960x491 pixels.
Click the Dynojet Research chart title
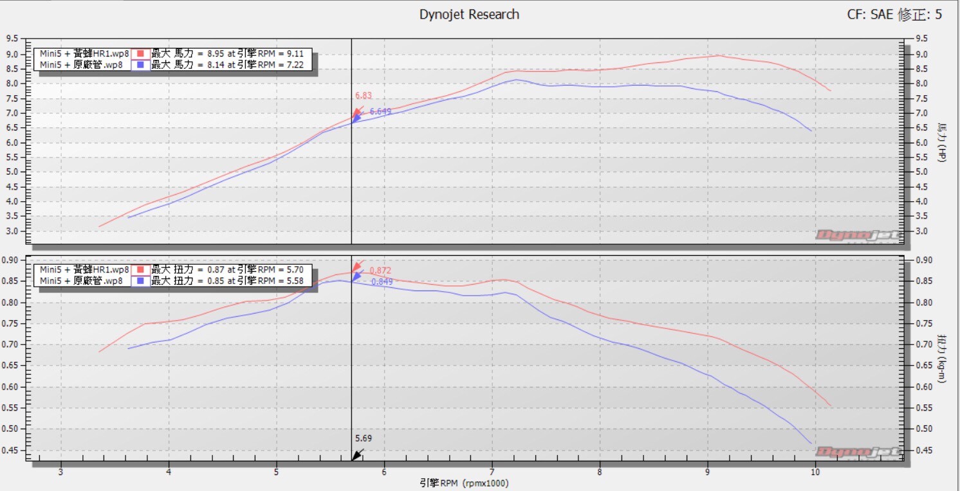(x=469, y=14)
